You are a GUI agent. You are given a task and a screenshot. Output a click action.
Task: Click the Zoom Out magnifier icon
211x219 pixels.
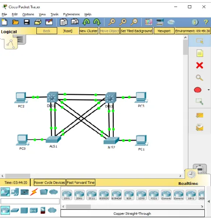(x=134, y=22)
